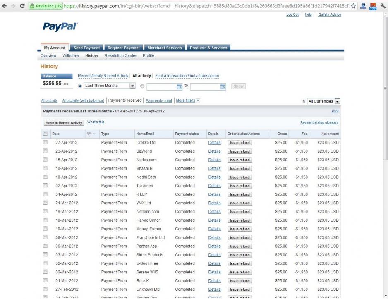Click the What's this link
The height and width of the screenshot is (299, 388).
coord(96,122)
